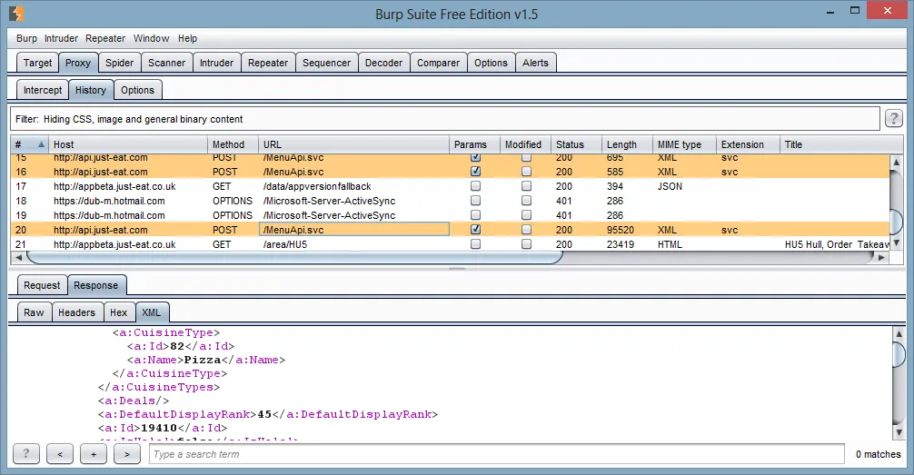Switch to the Hex view tab
Screen dimensions: 914x475
coord(118,312)
